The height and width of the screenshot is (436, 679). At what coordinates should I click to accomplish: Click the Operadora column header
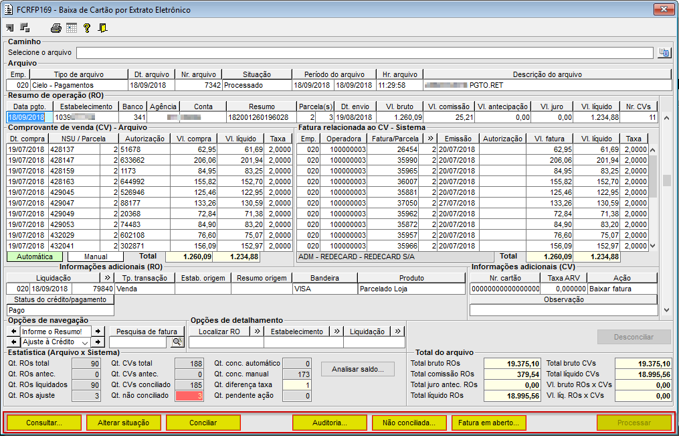tap(344, 139)
